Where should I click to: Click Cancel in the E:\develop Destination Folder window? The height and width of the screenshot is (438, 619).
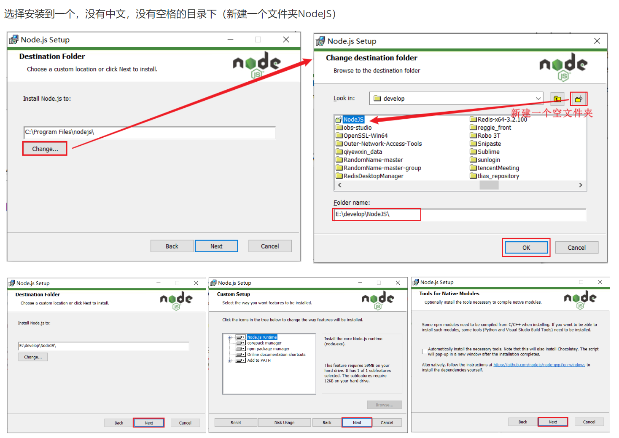[185, 423]
